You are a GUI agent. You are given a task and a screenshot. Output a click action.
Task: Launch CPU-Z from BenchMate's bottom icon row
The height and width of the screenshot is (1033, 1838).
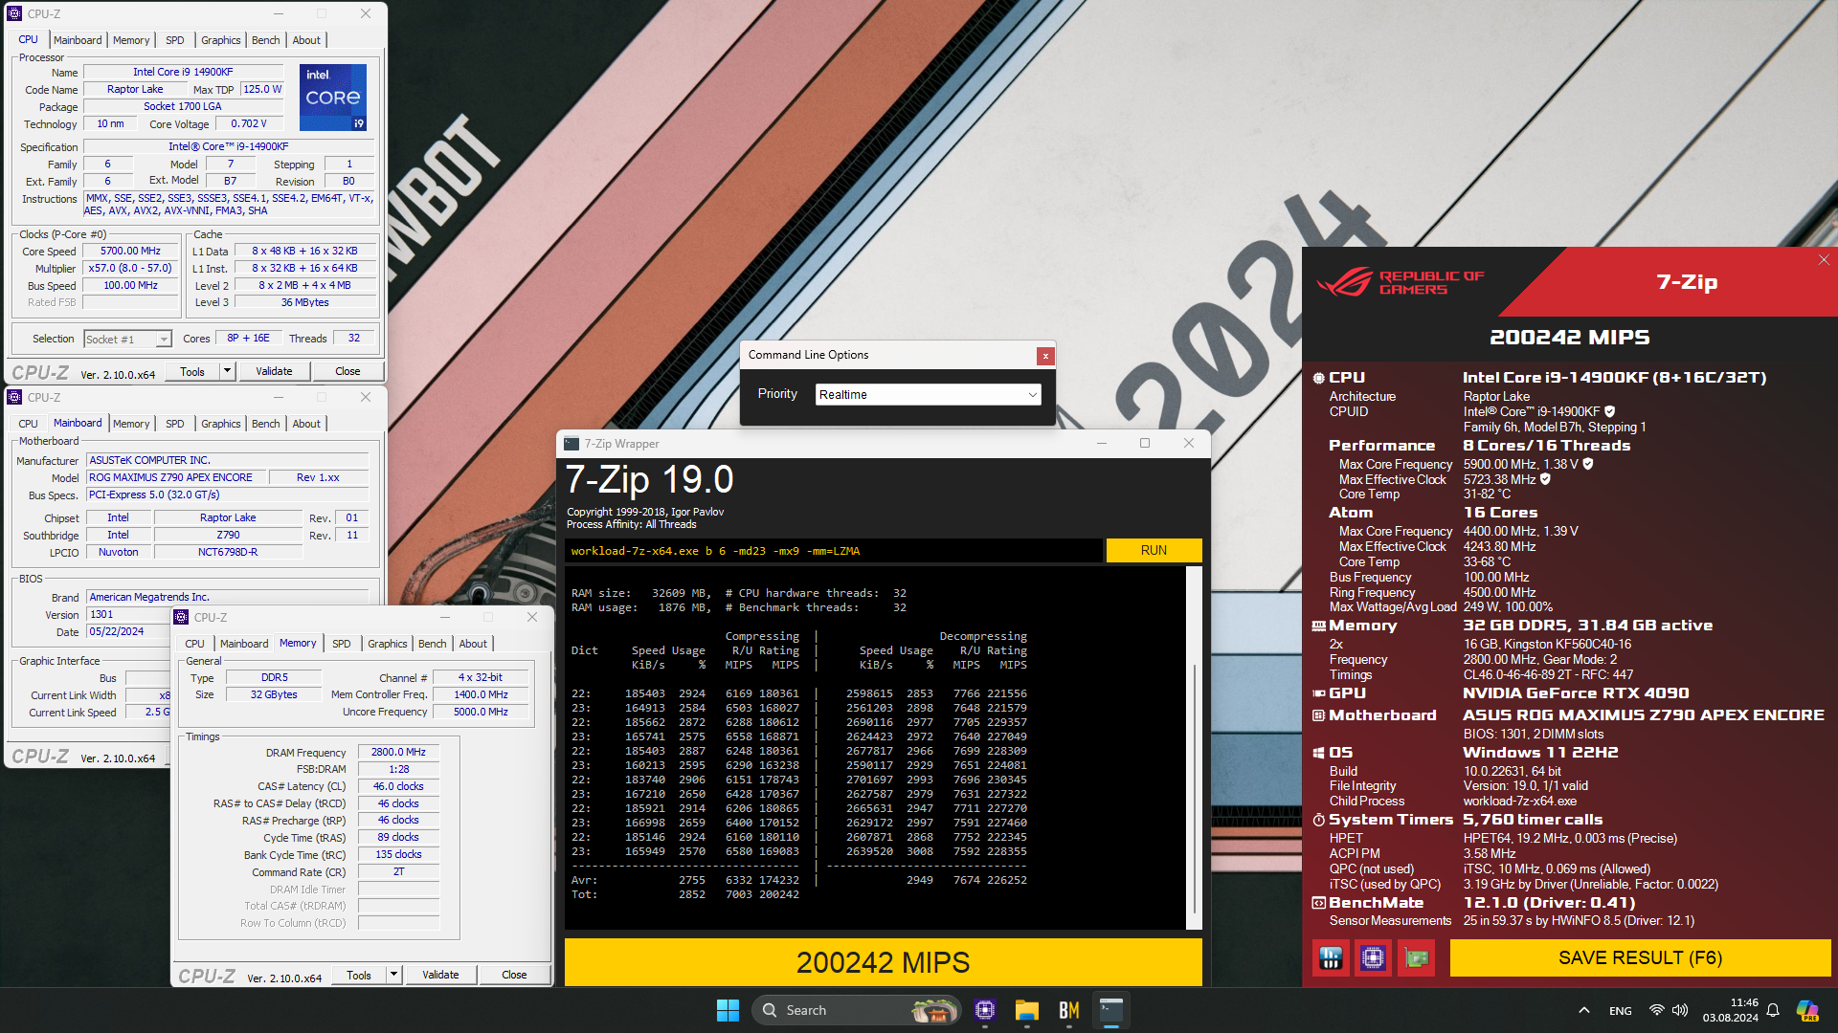[1373, 957]
